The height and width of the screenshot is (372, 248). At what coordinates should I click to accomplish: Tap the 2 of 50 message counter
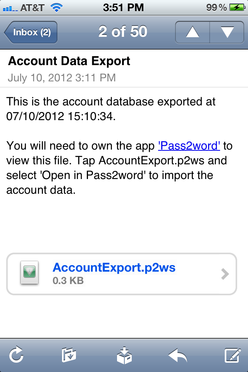pos(123,32)
